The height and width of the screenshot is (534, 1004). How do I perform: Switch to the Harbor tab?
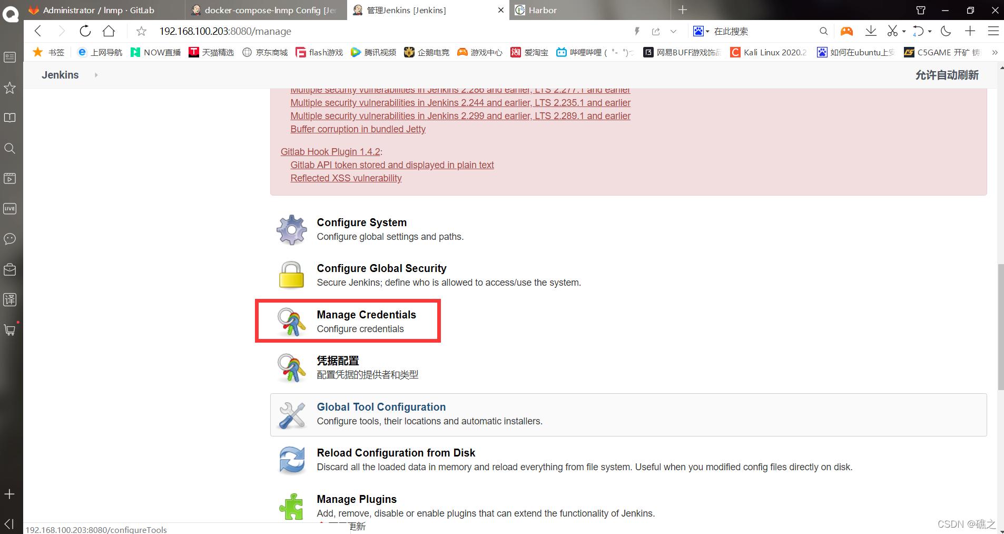590,10
